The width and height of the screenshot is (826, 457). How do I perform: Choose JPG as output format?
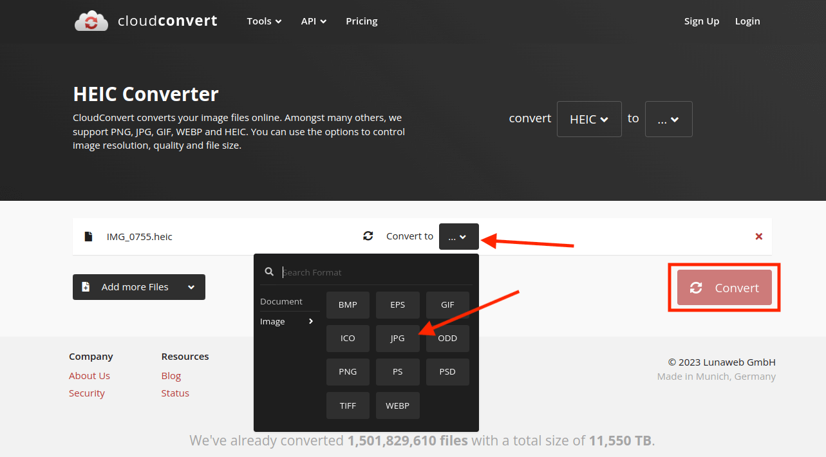[x=398, y=339]
